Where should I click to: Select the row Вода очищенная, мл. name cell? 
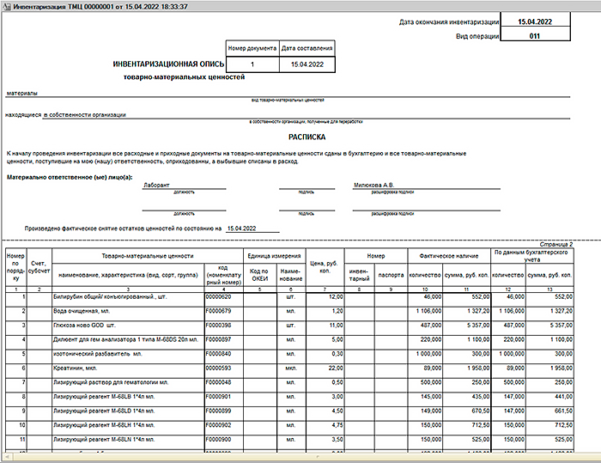[127, 309]
